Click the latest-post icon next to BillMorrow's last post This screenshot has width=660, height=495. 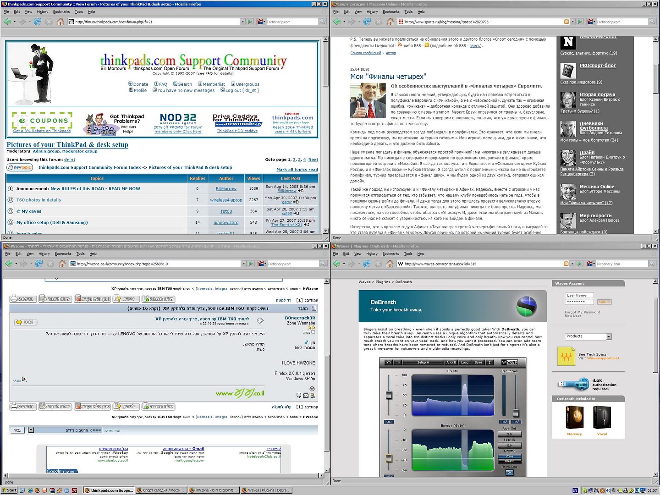[301, 191]
